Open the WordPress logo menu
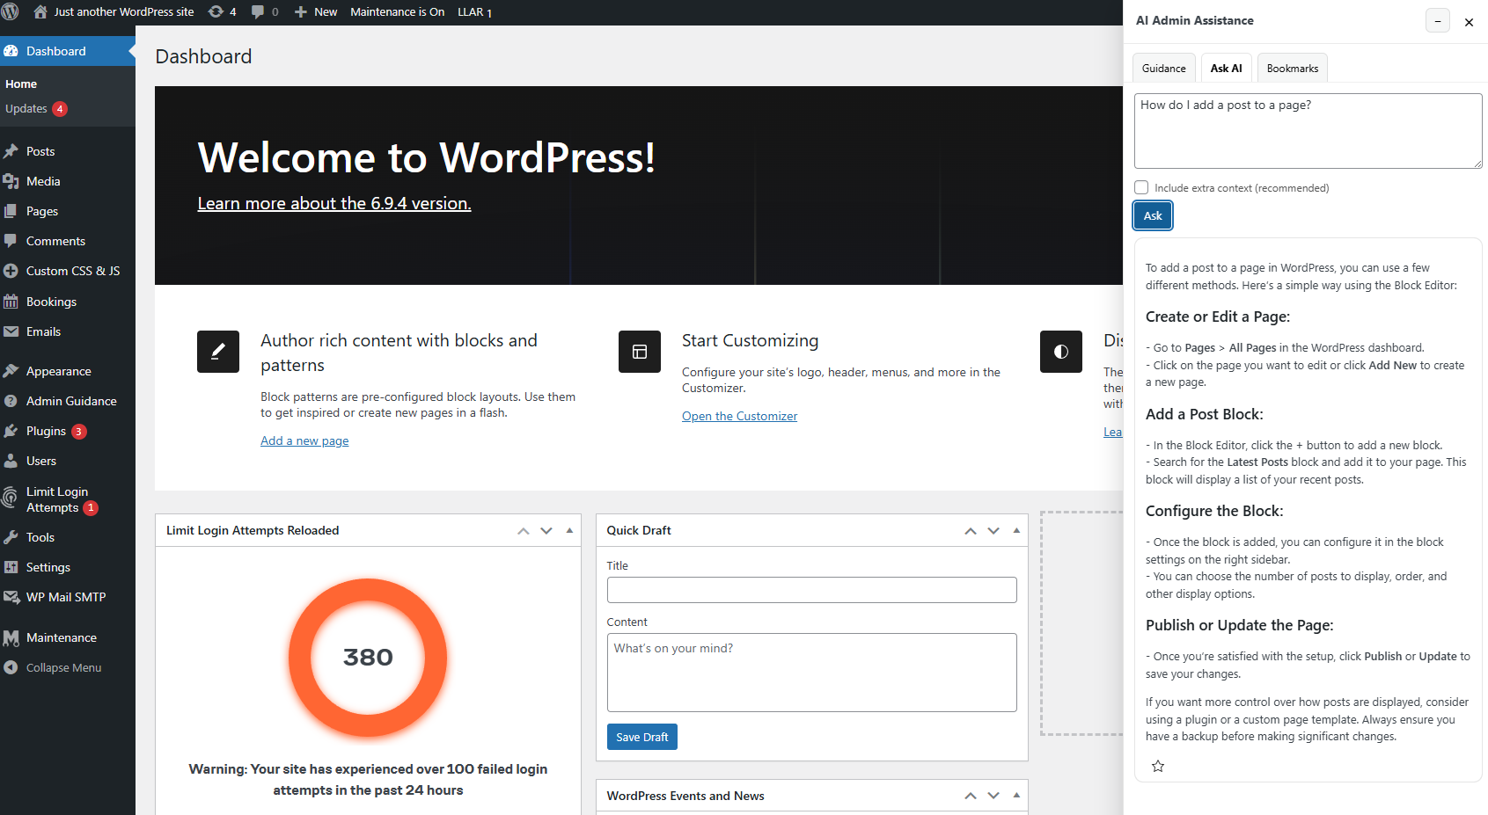 click(x=11, y=12)
